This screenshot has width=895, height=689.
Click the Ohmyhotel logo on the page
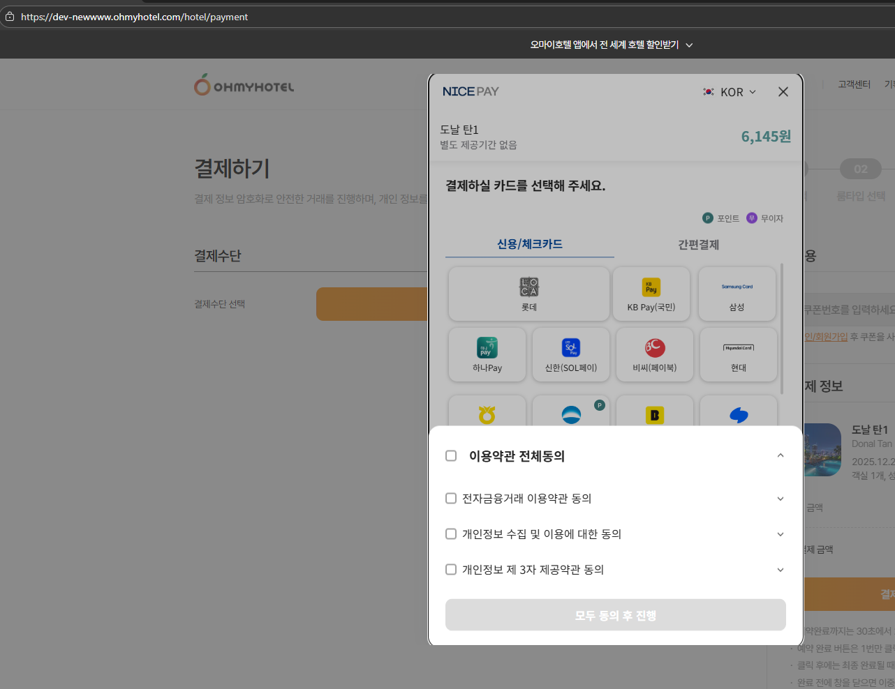click(244, 85)
